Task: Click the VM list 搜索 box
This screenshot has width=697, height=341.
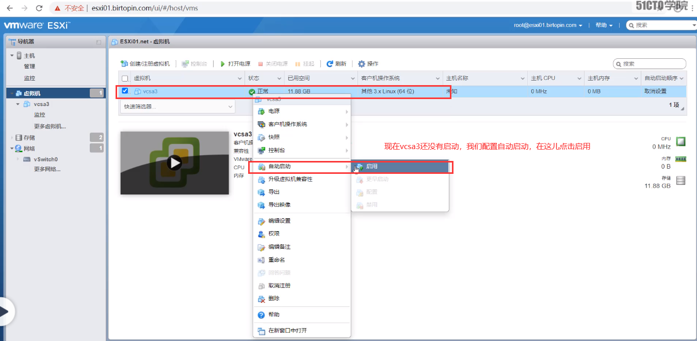Action: [x=650, y=64]
